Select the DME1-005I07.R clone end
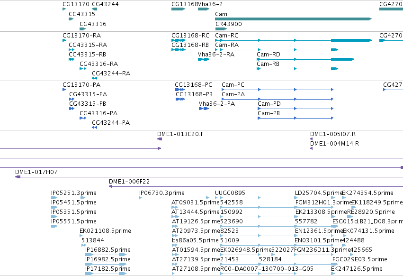Screen dimensions: 403x276 tap(312, 139)
